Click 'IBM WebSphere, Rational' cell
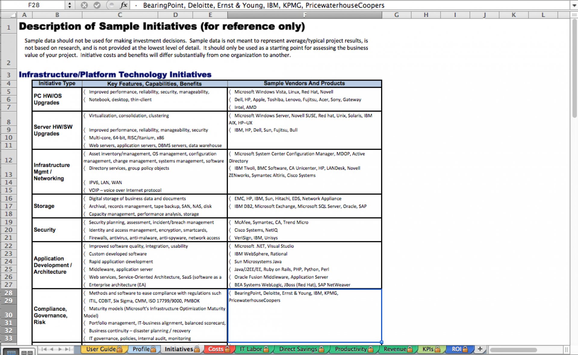578x355 pixels. pos(304,254)
